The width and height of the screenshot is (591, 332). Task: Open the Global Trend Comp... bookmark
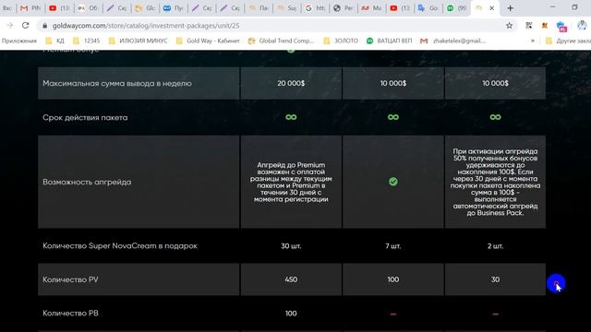(281, 41)
